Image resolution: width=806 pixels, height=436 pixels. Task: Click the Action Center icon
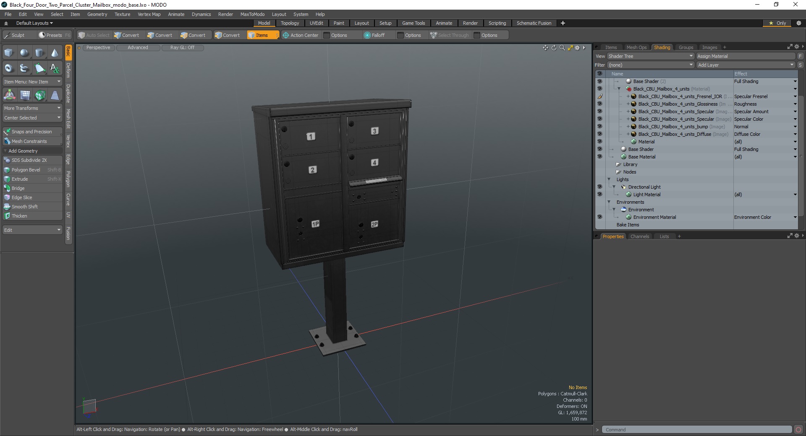coord(286,35)
